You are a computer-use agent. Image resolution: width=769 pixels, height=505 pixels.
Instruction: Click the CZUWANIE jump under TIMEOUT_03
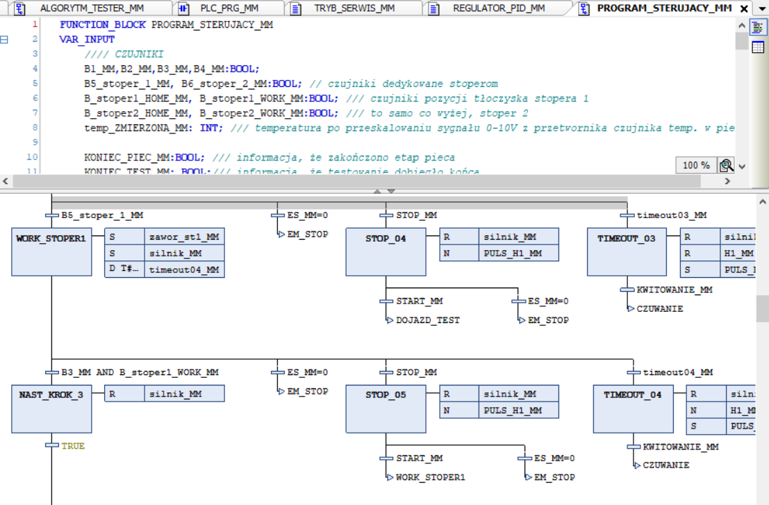pyautogui.click(x=655, y=309)
